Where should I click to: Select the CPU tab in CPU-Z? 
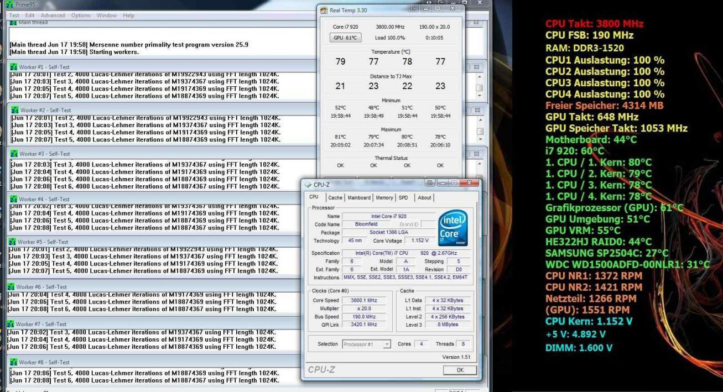pyautogui.click(x=314, y=197)
